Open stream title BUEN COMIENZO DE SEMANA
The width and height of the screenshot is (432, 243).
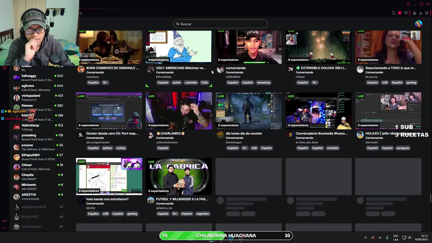pos(112,68)
